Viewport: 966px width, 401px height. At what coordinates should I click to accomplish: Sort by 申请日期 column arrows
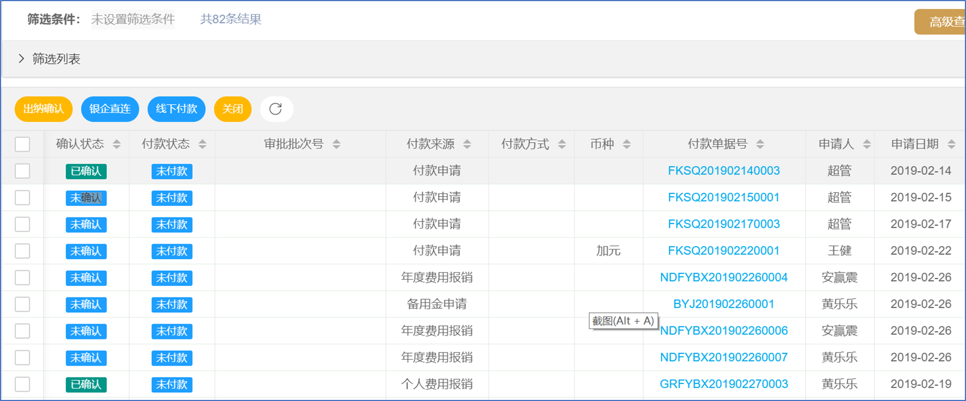tap(952, 144)
